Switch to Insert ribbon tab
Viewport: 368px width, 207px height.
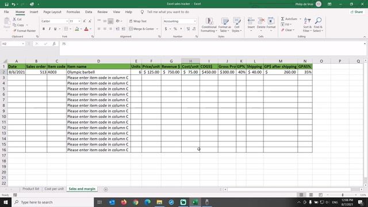point(34,12)
